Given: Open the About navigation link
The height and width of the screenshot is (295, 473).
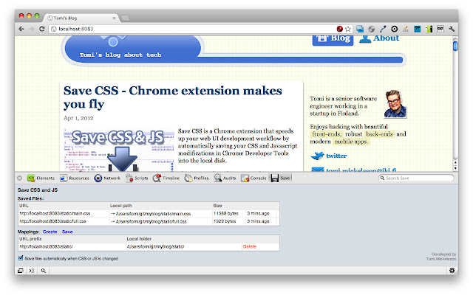Looking at the screenshot, I should pyautogui.click(x=379, y=38).
